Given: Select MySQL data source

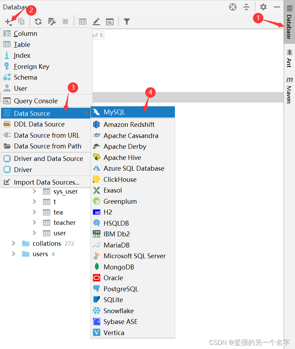Looking at the screenshot, I should coord(133,112).
